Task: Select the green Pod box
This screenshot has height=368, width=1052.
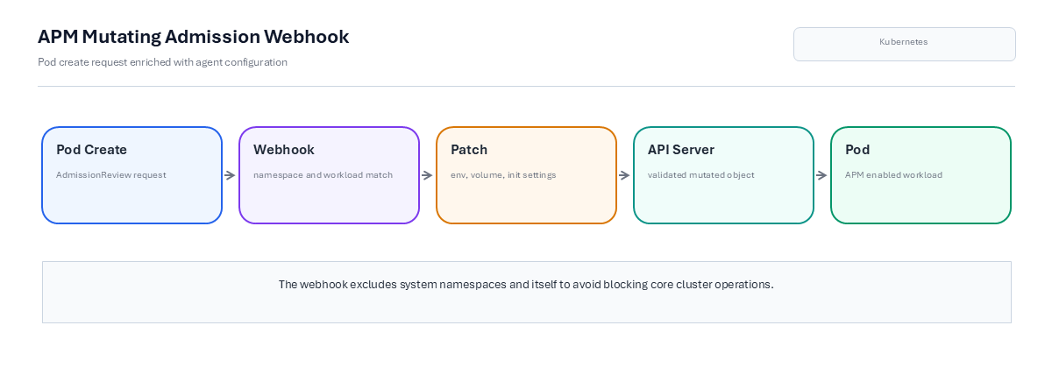Action: point(921,175)
